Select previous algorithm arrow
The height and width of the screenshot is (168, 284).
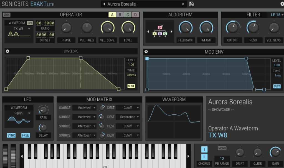pyautogui.click(x=148, y=32)
